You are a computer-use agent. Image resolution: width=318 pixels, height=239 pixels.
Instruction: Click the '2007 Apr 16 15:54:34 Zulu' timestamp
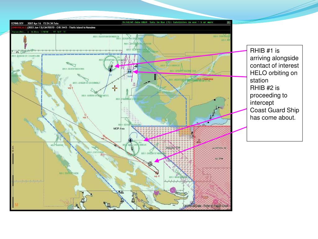43,23
